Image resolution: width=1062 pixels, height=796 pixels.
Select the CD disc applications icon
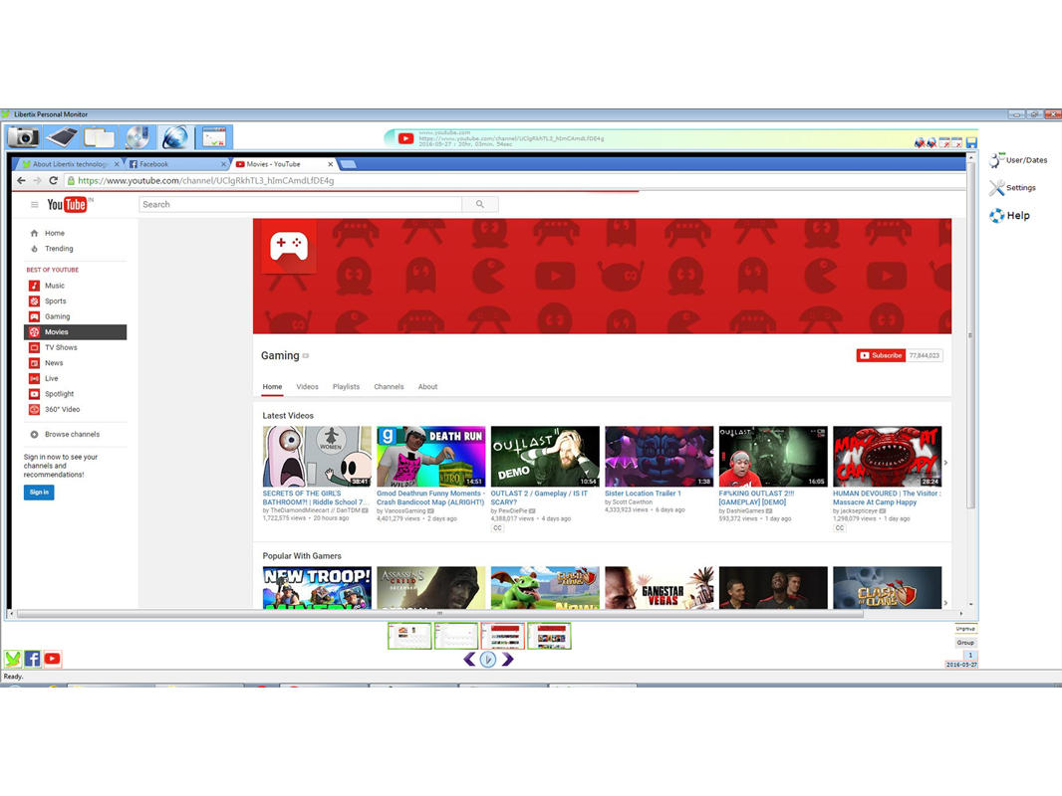pyautogui.click(x=136, y=137)
